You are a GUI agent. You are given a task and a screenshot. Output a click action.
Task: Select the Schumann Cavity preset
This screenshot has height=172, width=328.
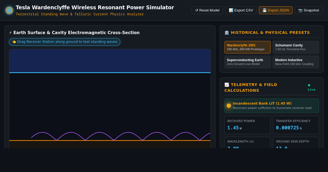click(296, 47)
